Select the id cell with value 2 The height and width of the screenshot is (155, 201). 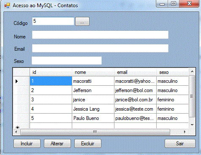pyautogui.click(x=51, y=90)
